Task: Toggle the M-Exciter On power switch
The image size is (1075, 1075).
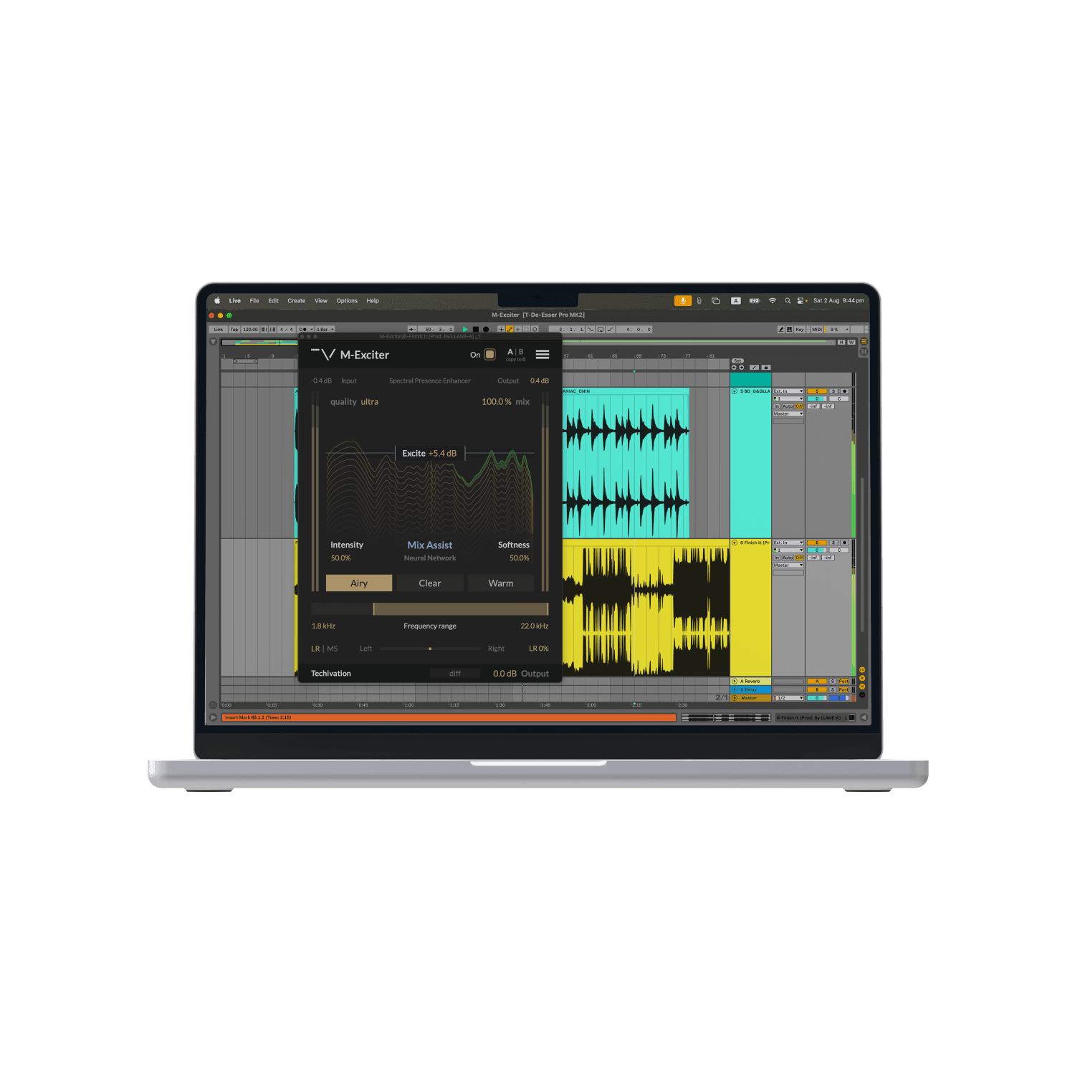Action: click(x=489, y=354)
